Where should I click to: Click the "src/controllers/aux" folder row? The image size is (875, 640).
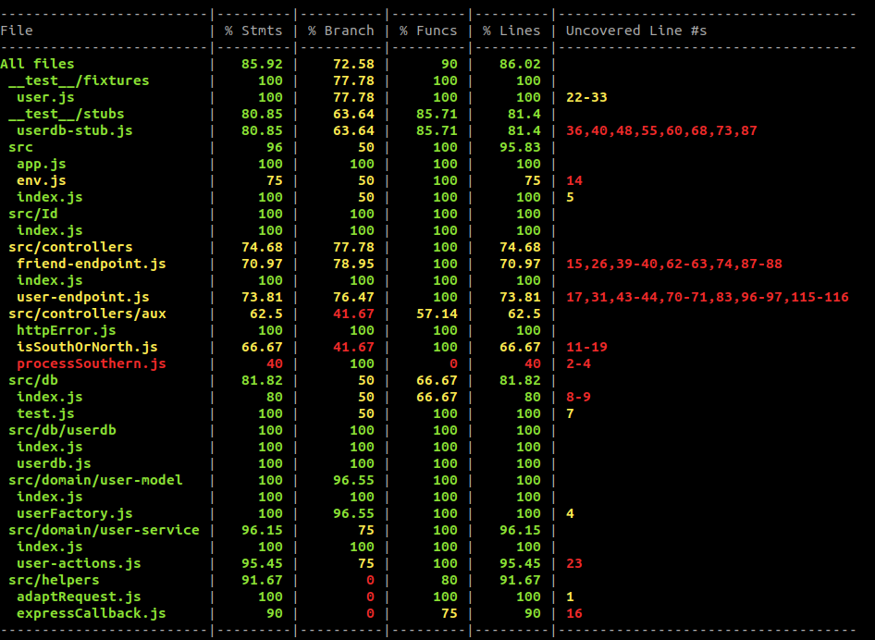[x=87, y=314]
